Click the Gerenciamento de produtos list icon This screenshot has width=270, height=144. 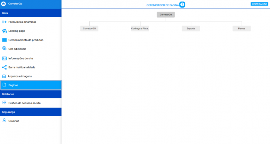[4, 40]
